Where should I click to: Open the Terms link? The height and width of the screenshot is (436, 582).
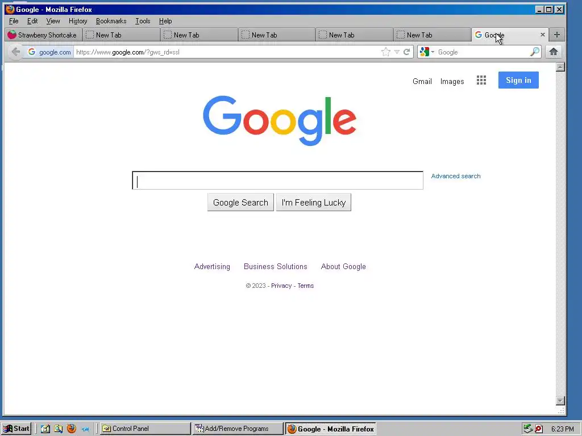305,286
